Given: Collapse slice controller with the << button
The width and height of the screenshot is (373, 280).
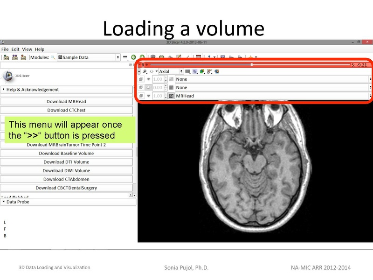Looking at the screenshot, I should 139,71.
